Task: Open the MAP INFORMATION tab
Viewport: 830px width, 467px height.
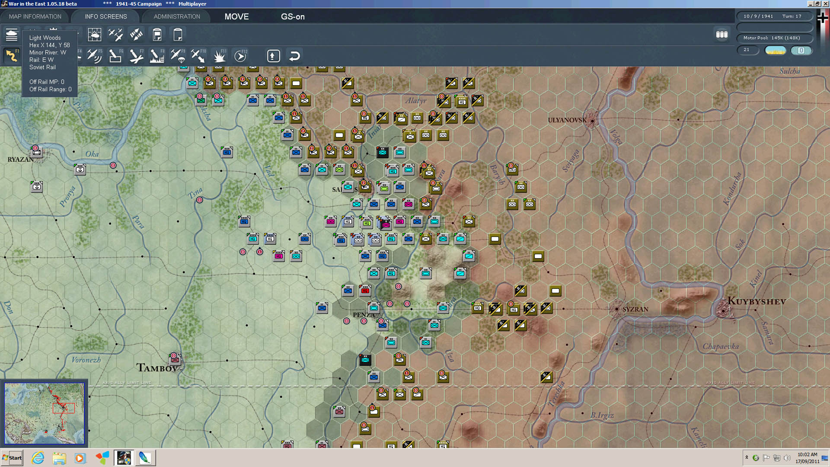Action: (x=35, y=16)
